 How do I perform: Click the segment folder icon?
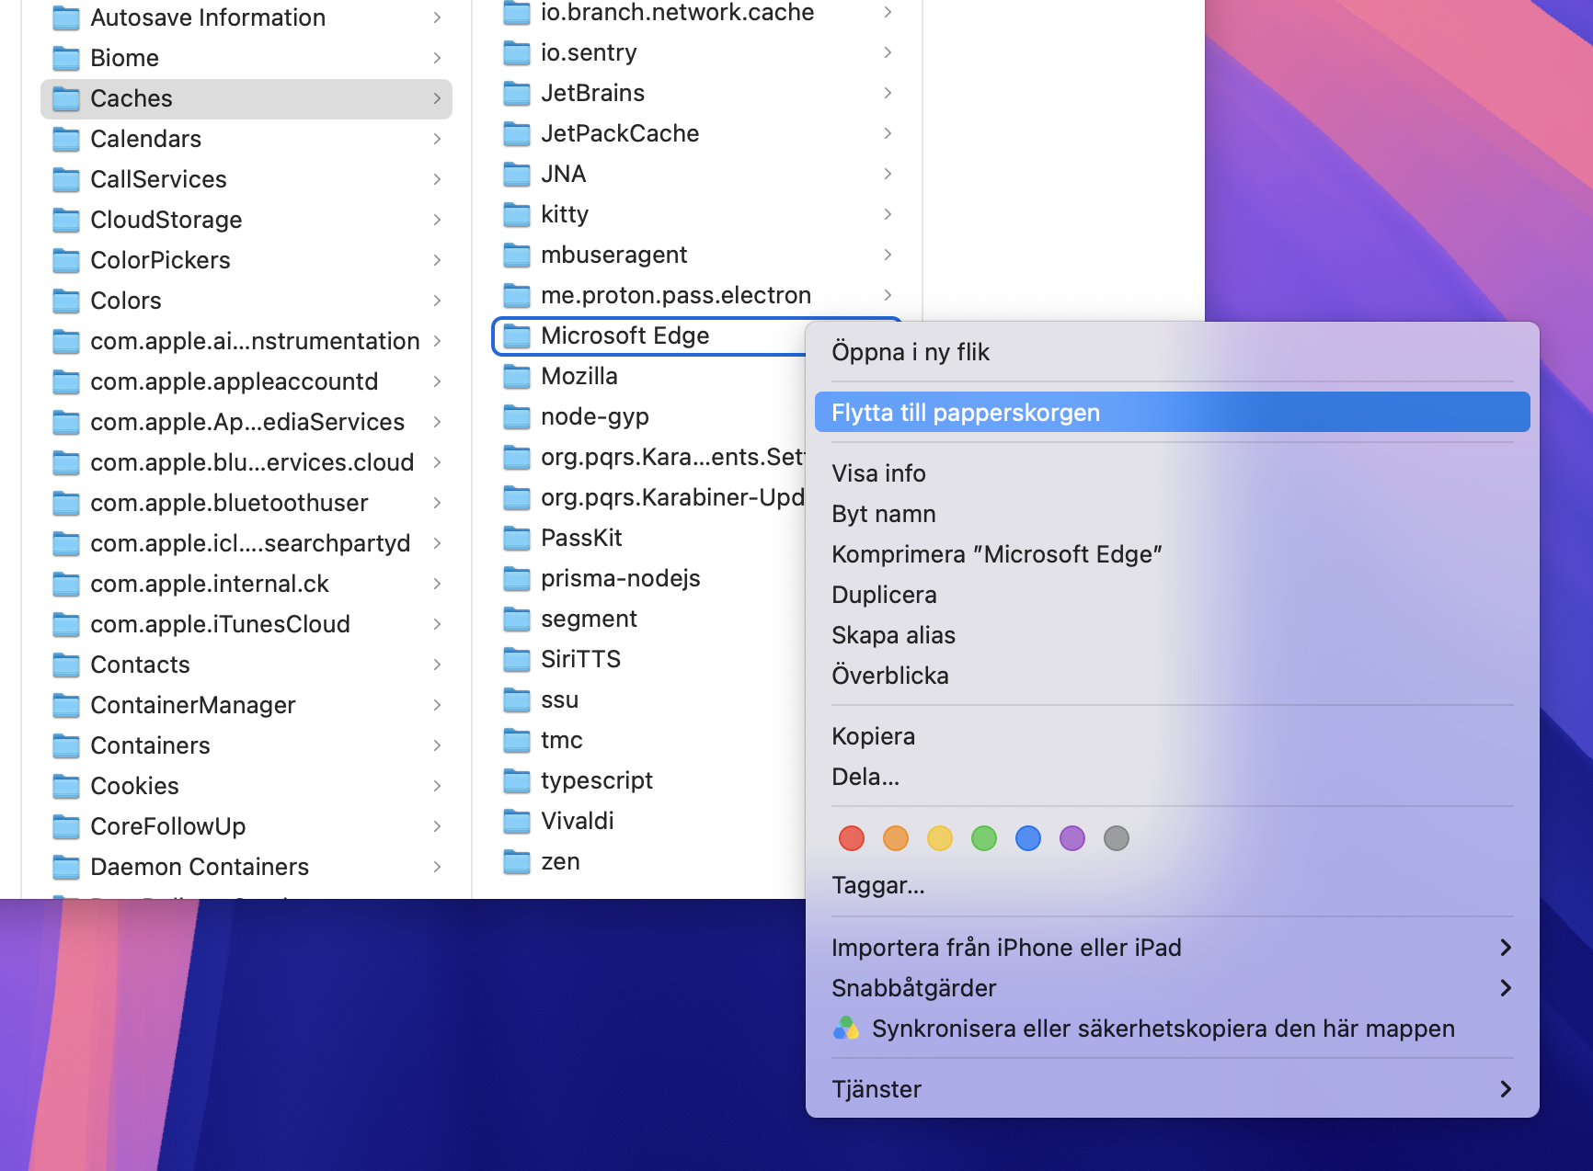(x=517, y=619)
